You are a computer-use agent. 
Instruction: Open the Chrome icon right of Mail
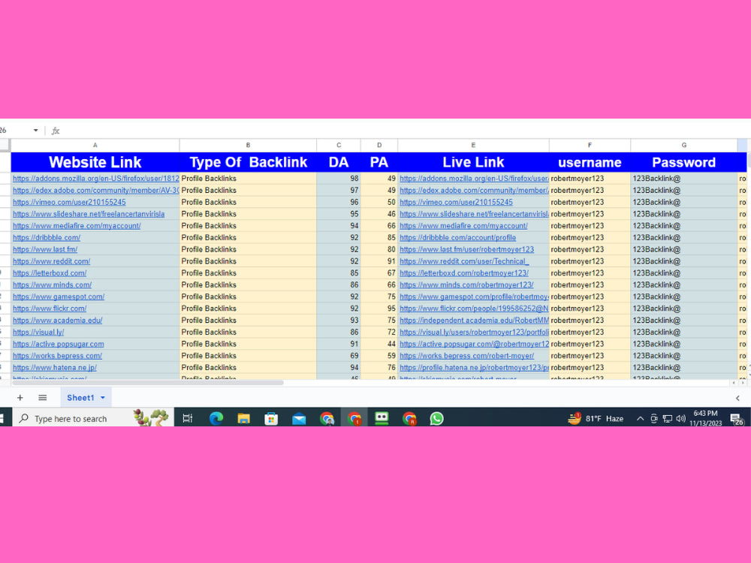[x=327, y=418]
